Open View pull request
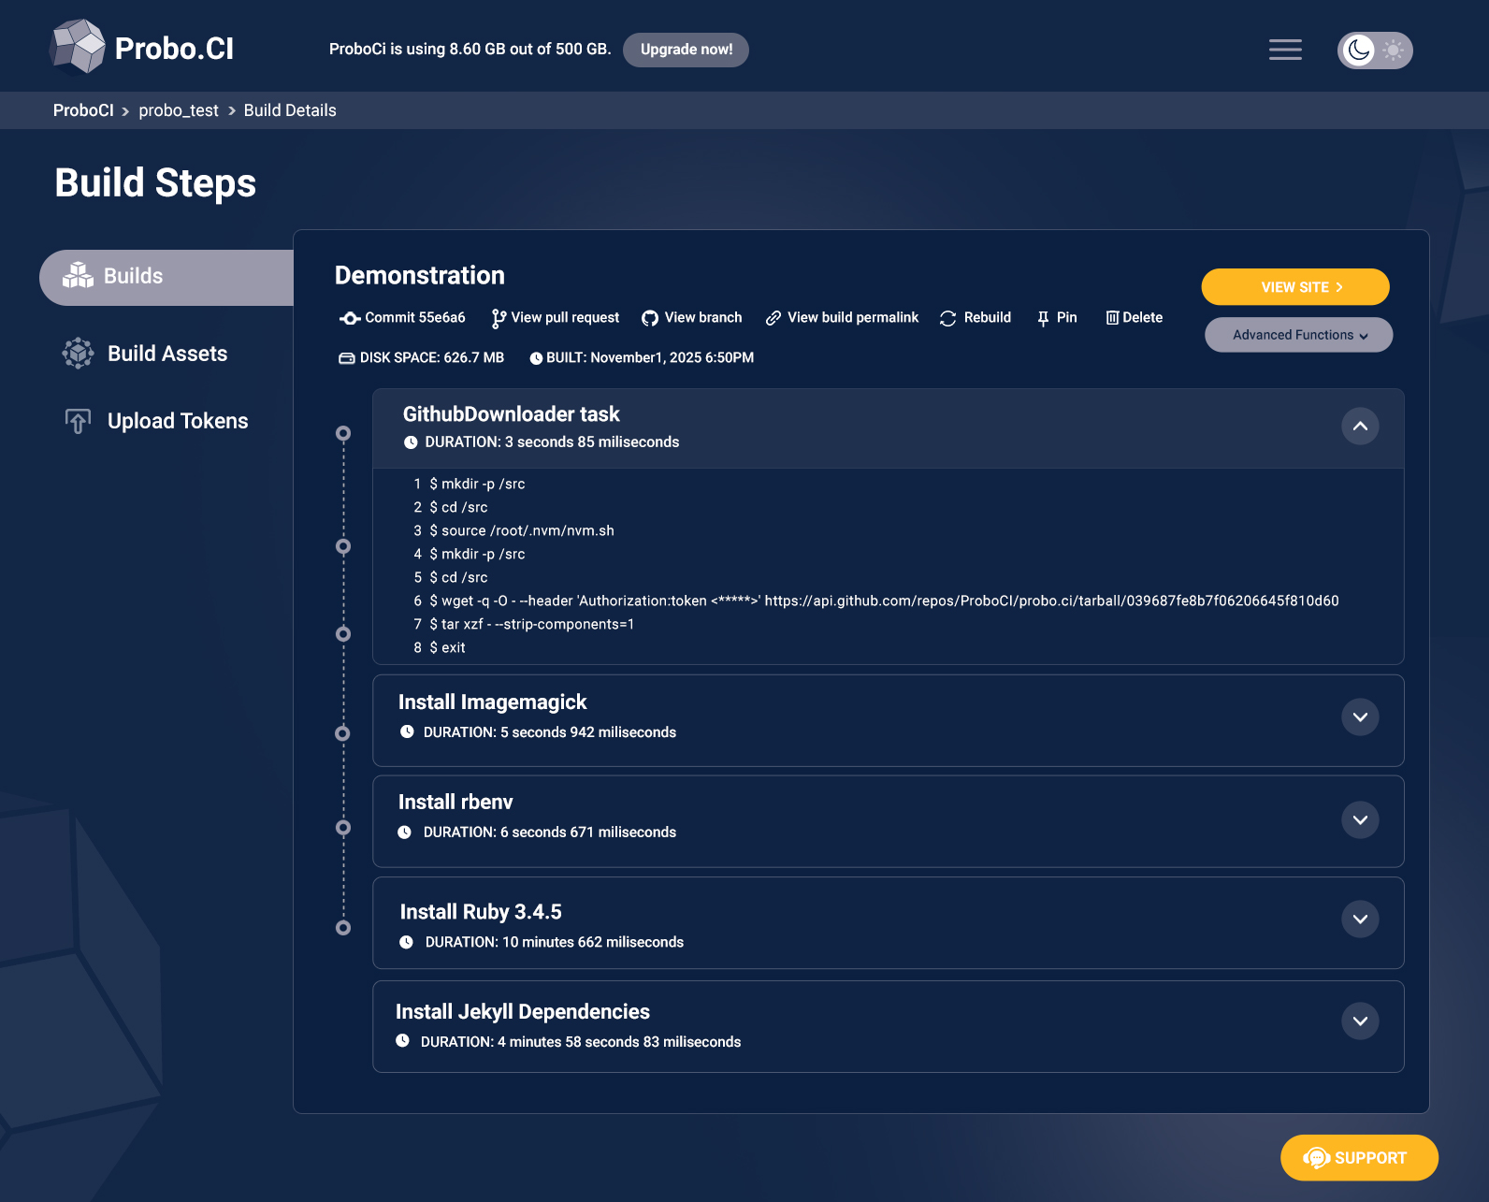The image size is (1489, 1202). point(556,318)
